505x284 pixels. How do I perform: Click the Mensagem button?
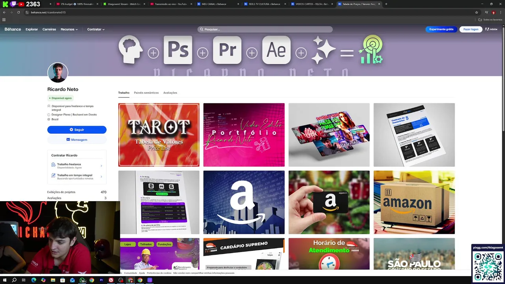[77, 140]
